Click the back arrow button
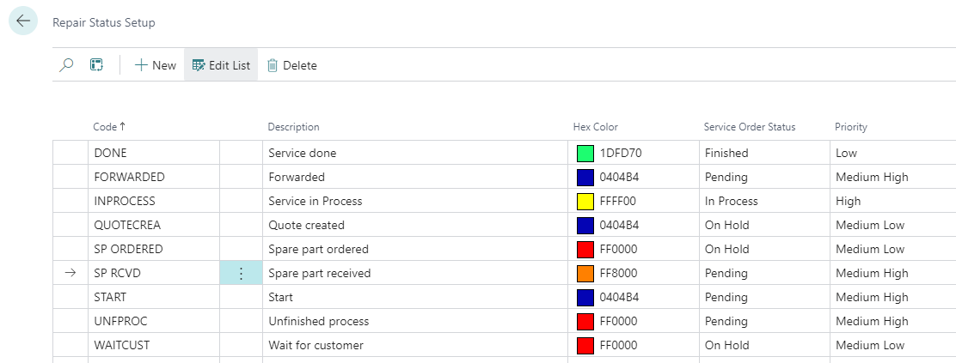956x363 pixels. click(23, 21)
